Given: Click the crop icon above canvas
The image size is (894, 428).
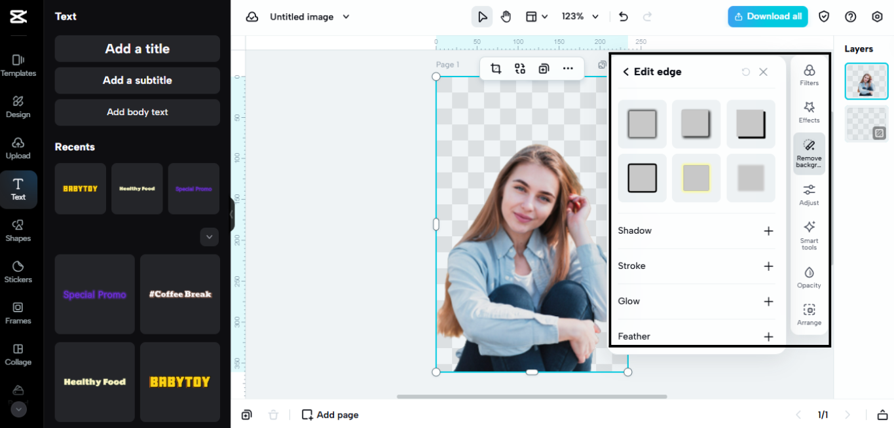Looking at the screenshot, I should click(496, 69).
